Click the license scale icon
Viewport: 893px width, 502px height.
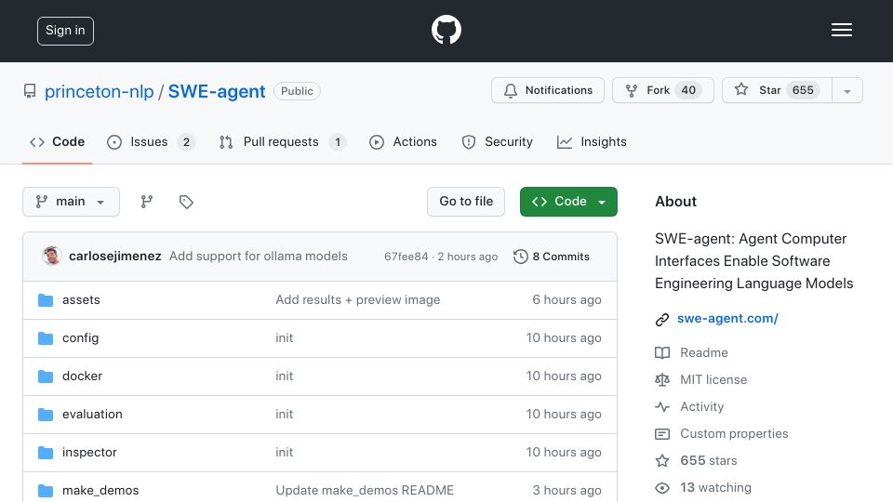(661, 379)
